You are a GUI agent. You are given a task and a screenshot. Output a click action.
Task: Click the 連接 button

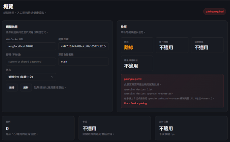coord(12,88)
